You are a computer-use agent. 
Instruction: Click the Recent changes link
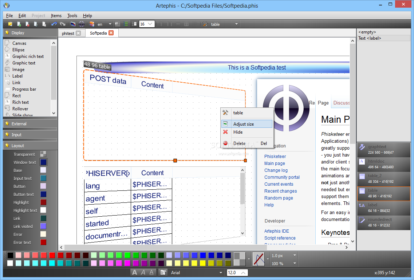(281, 191)
